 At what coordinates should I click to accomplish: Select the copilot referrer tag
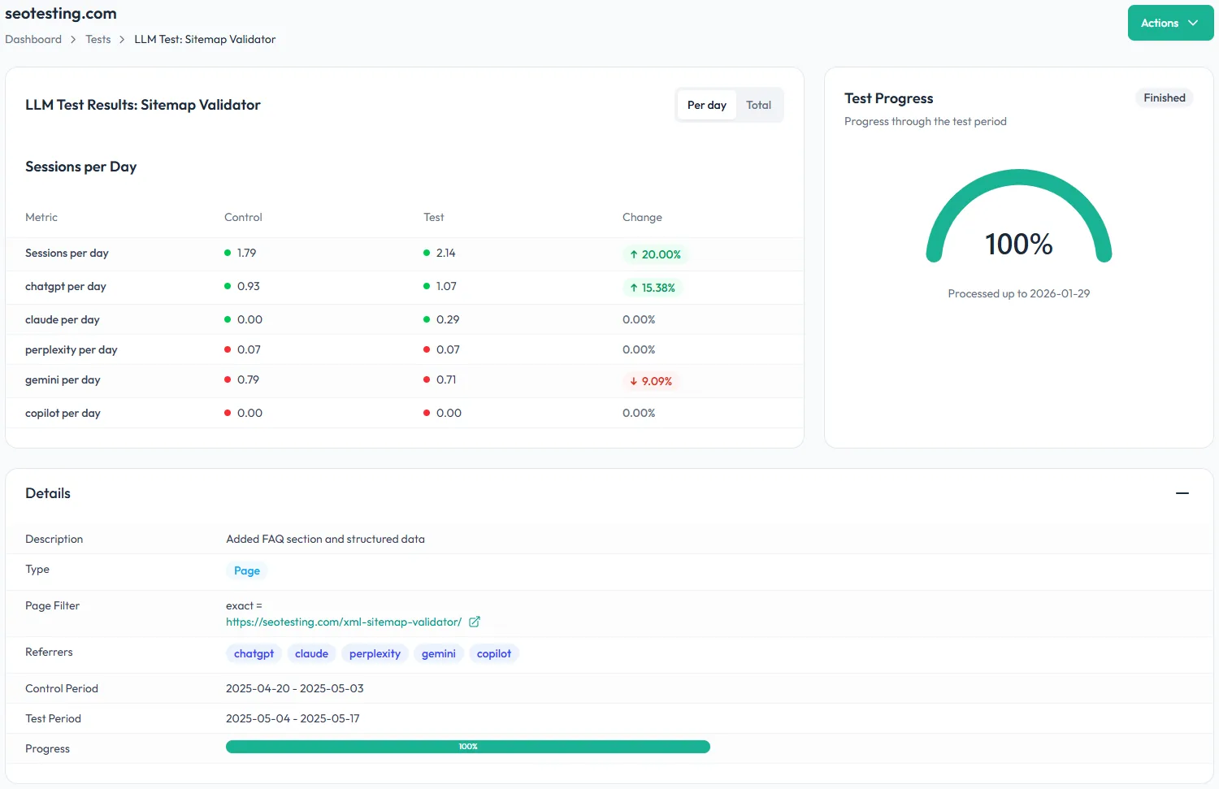493,653
